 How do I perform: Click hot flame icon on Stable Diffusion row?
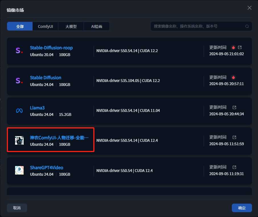233,77
